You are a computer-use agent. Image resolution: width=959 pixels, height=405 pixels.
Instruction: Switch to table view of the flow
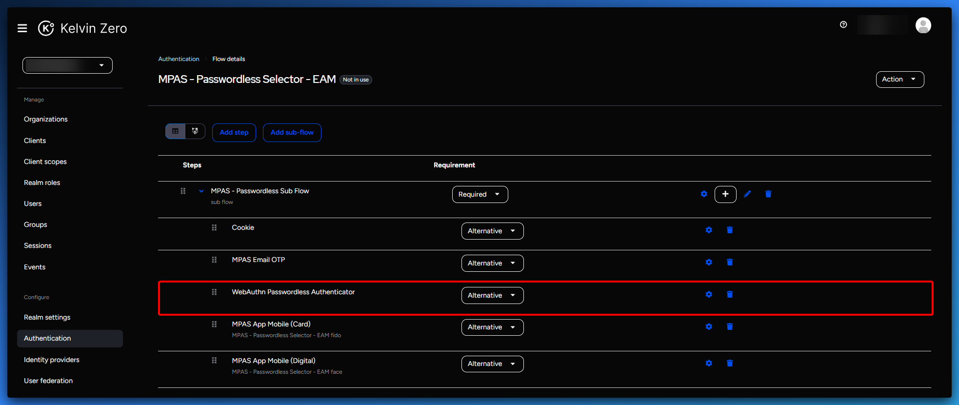click(x=176, y=131)
